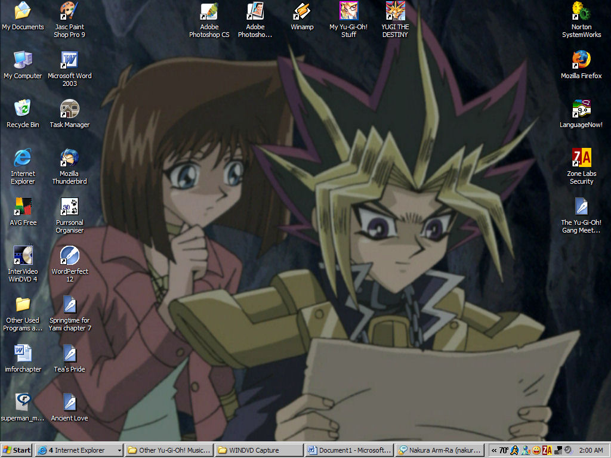Switch to Other Yu-Gi-Oh! Music taskbar folder
This screenshot has width=611, height=458.
pos(170,450)
